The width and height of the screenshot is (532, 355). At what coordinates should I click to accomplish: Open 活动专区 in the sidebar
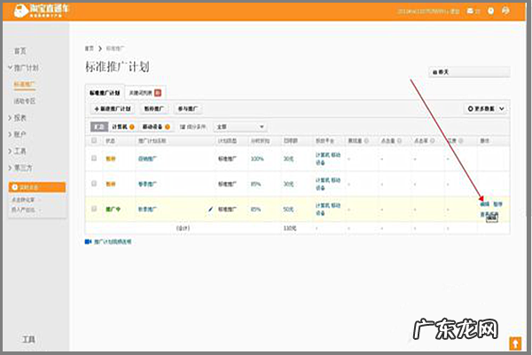(x=25, y=101)
